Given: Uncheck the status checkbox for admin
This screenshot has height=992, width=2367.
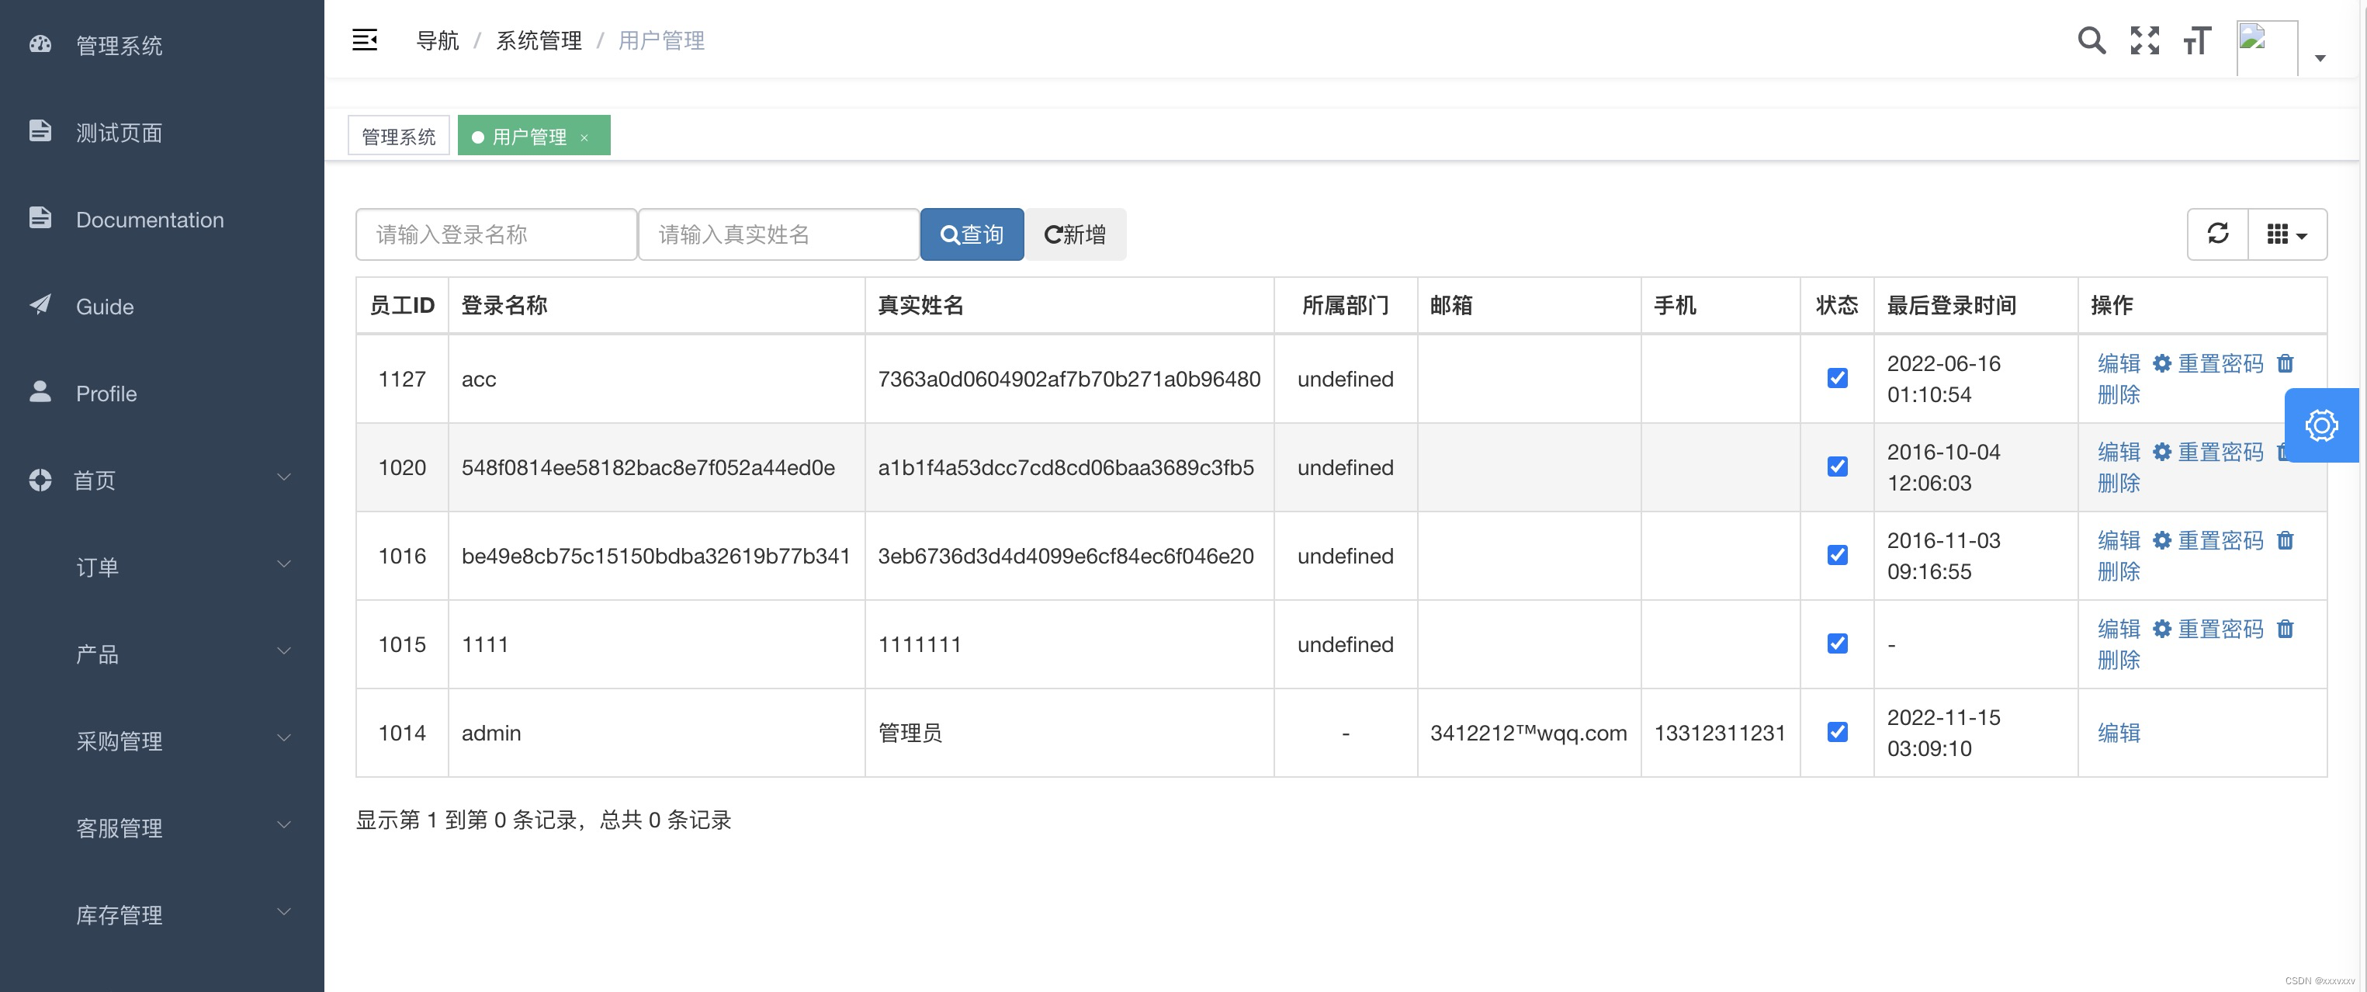Looking at the screenshot, I should 1837,732.
